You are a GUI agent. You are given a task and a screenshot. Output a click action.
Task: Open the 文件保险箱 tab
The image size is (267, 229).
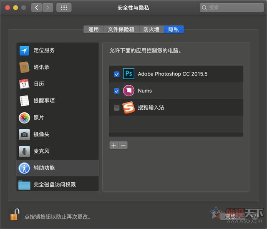[121, 29]
